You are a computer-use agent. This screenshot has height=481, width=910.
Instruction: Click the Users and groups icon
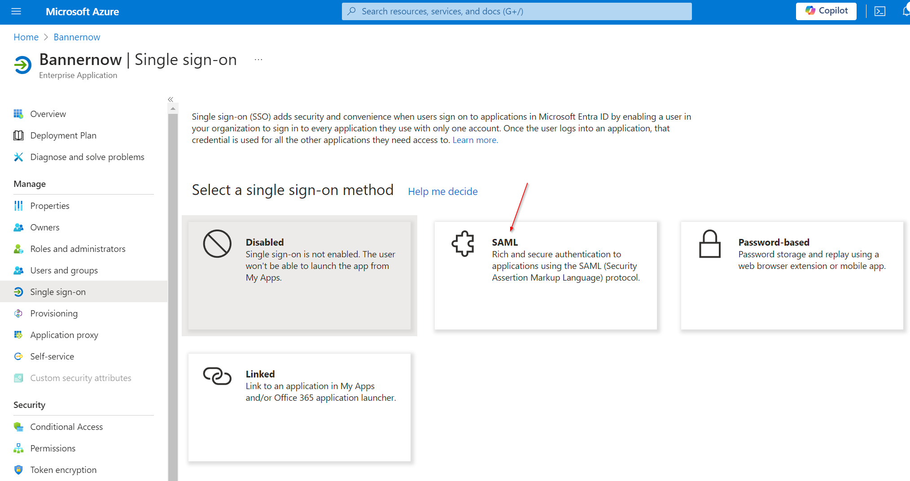tap(18, 270)
